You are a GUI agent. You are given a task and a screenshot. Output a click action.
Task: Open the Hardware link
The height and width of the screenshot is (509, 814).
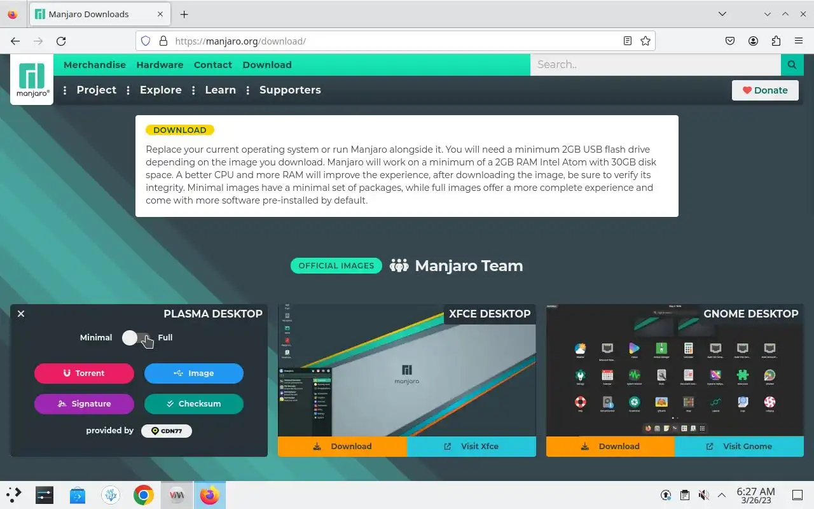pos(160,65)
